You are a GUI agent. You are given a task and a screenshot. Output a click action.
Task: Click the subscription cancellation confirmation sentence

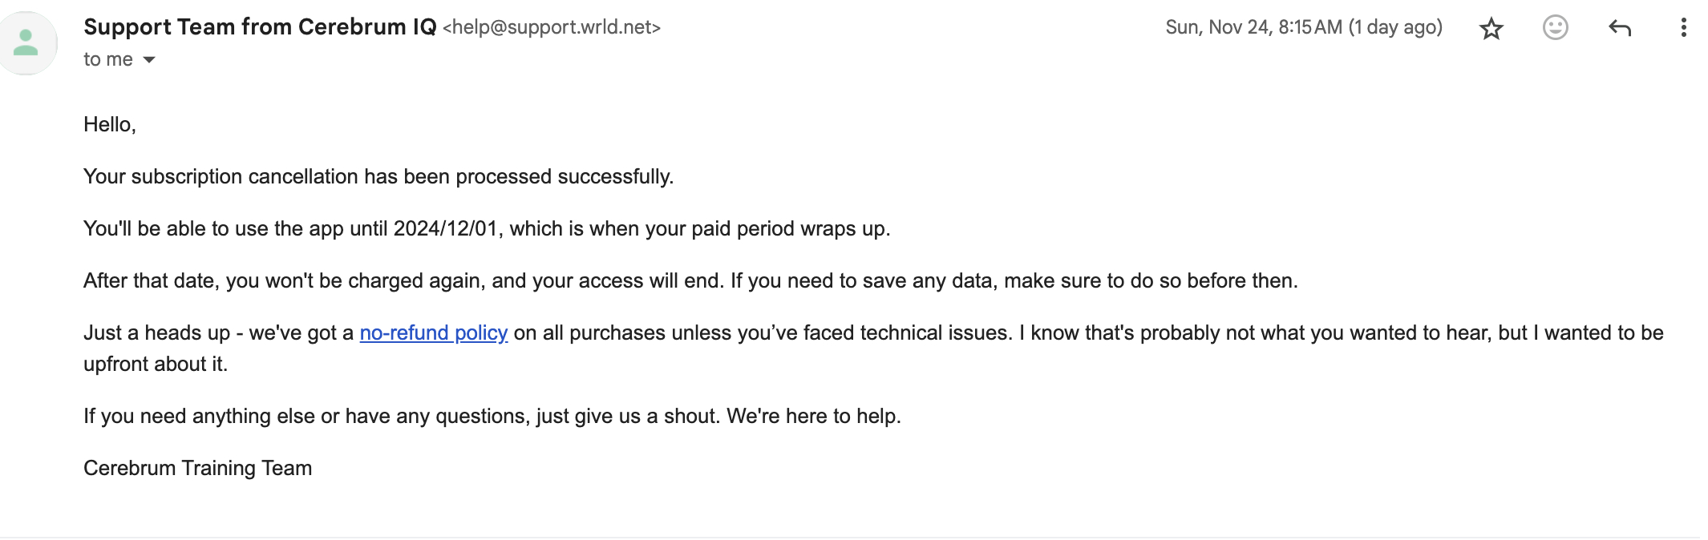[x=378, y=177]
